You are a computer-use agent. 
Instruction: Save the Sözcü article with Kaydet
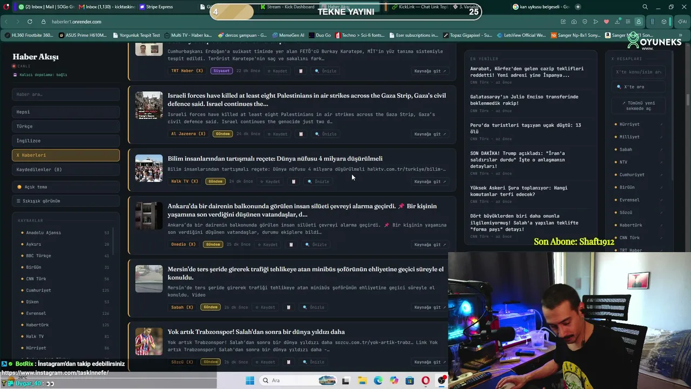pos(266,362)
